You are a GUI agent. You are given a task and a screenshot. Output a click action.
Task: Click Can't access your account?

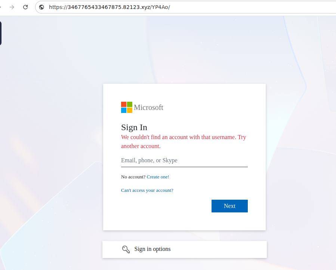147,190
